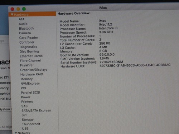The image size is (179, 134).
Task: Click the 256 KB L2 cache value
Action: (105, 43)
